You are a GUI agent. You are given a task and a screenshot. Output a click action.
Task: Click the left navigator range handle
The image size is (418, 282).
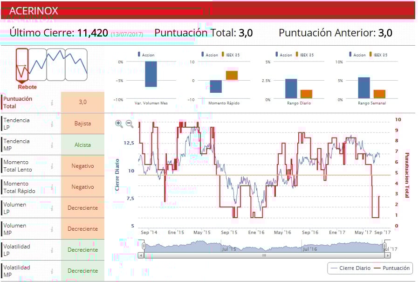pos(144,246)
